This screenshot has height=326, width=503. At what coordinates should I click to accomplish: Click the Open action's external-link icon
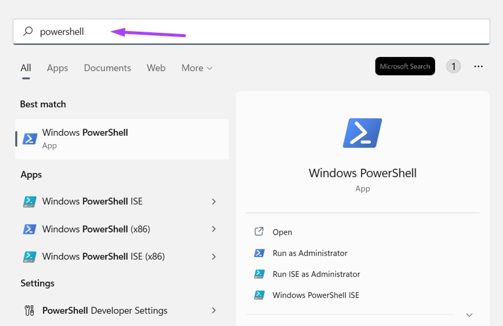(259, 231)
